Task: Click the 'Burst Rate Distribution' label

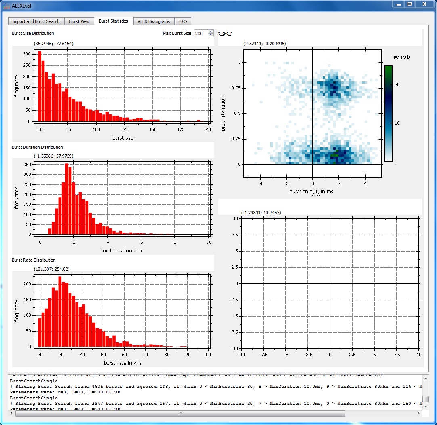Action: (x=34, y=260)
